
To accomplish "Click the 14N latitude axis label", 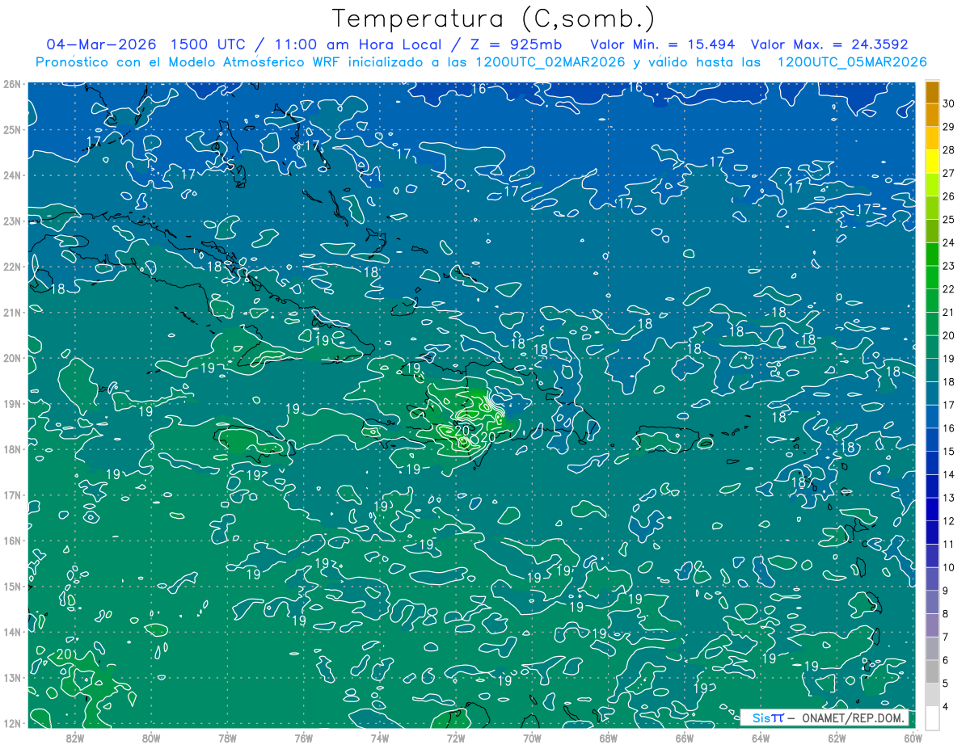I will [x=11, y=632].
